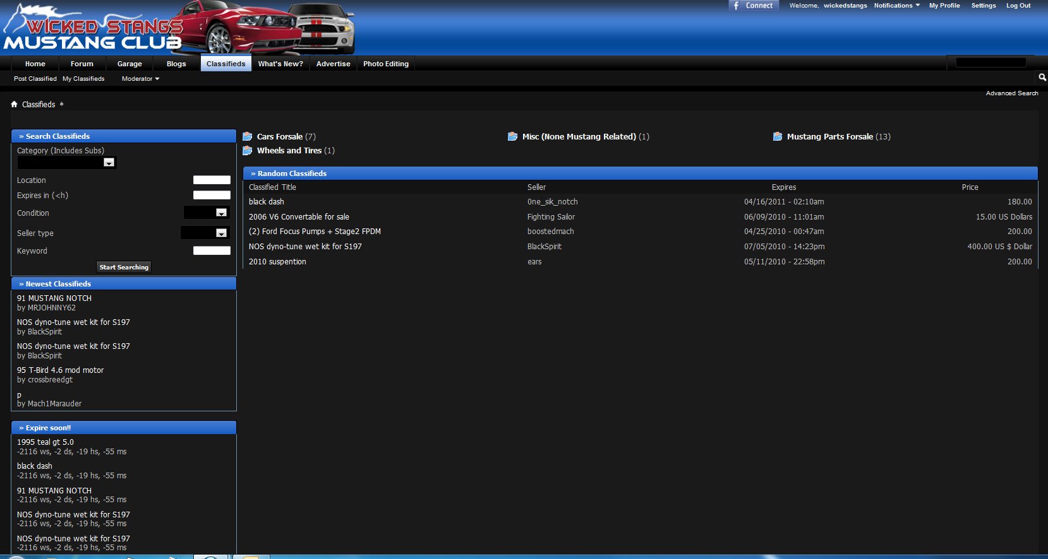Viewport: 1048px width, 559px height.
Task: Click the Classified Title column header
Action: [x=272, y=187]
